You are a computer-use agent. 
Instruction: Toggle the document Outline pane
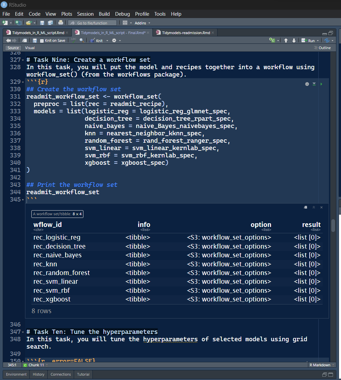click(x=322, y=48)
